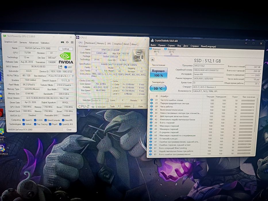Screen dimensions: 268x201
Task: Toggle the UEFI checkbox
Action: coord(66,67)
